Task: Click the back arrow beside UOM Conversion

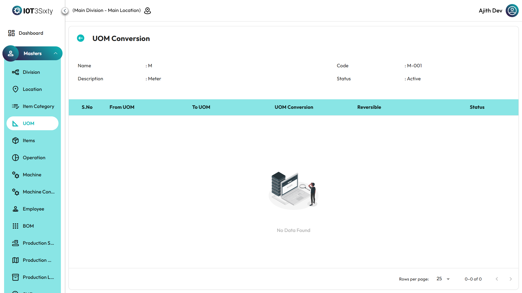Action: 80,38
